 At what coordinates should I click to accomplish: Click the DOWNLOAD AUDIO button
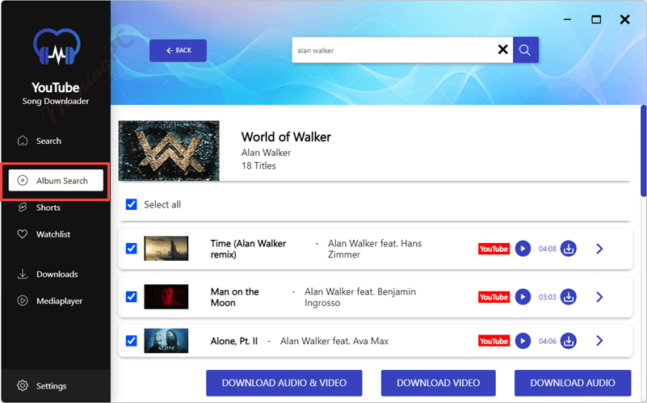573,383
